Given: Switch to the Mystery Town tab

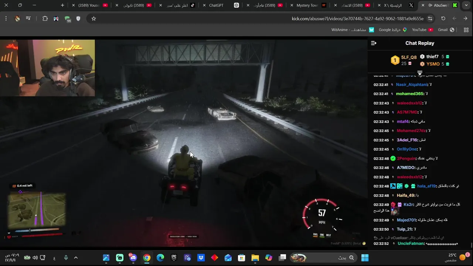Looking at the screenshot, I should click(x=307, y=5).
